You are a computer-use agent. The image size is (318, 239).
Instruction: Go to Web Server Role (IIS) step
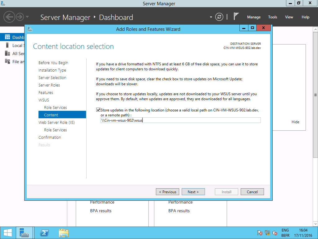57,122
